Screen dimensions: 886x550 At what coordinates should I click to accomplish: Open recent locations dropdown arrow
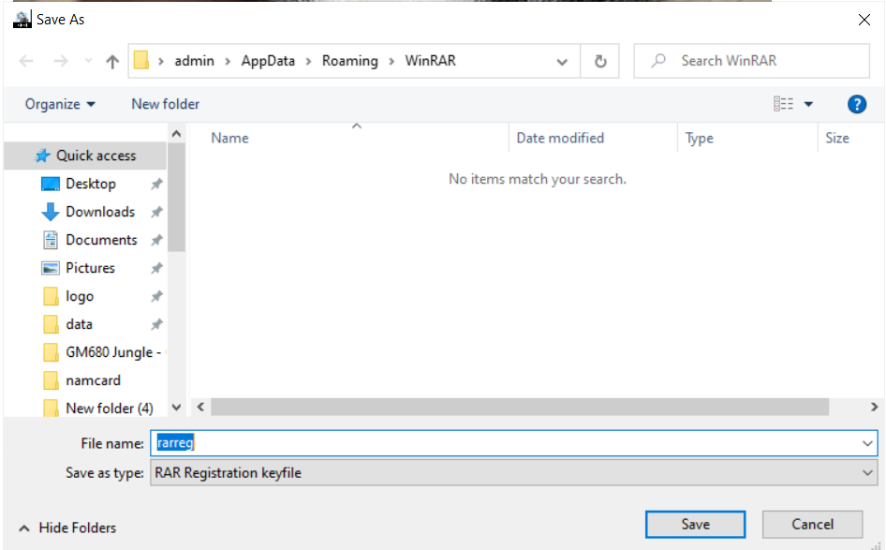click(x=88, y=61)
